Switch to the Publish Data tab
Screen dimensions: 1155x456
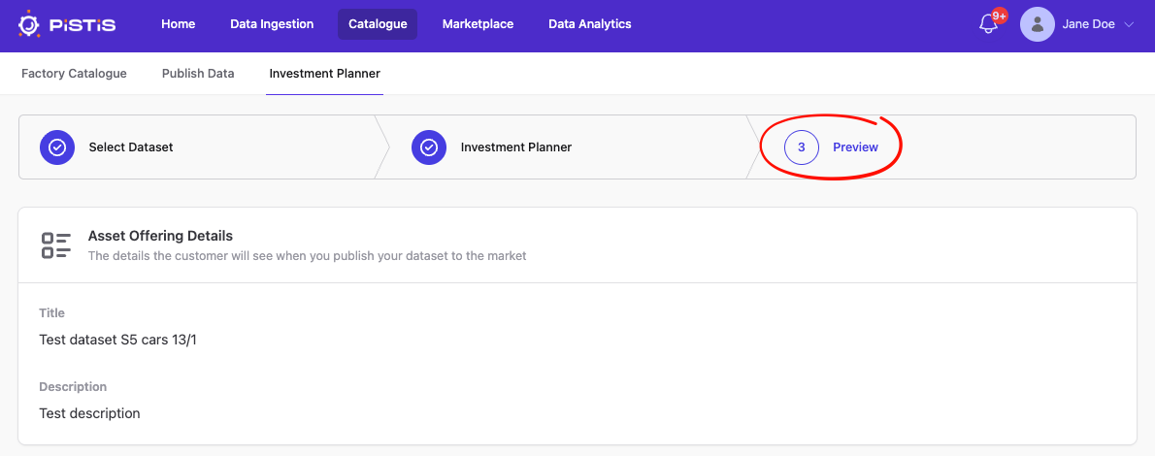[x=198, y=74]
